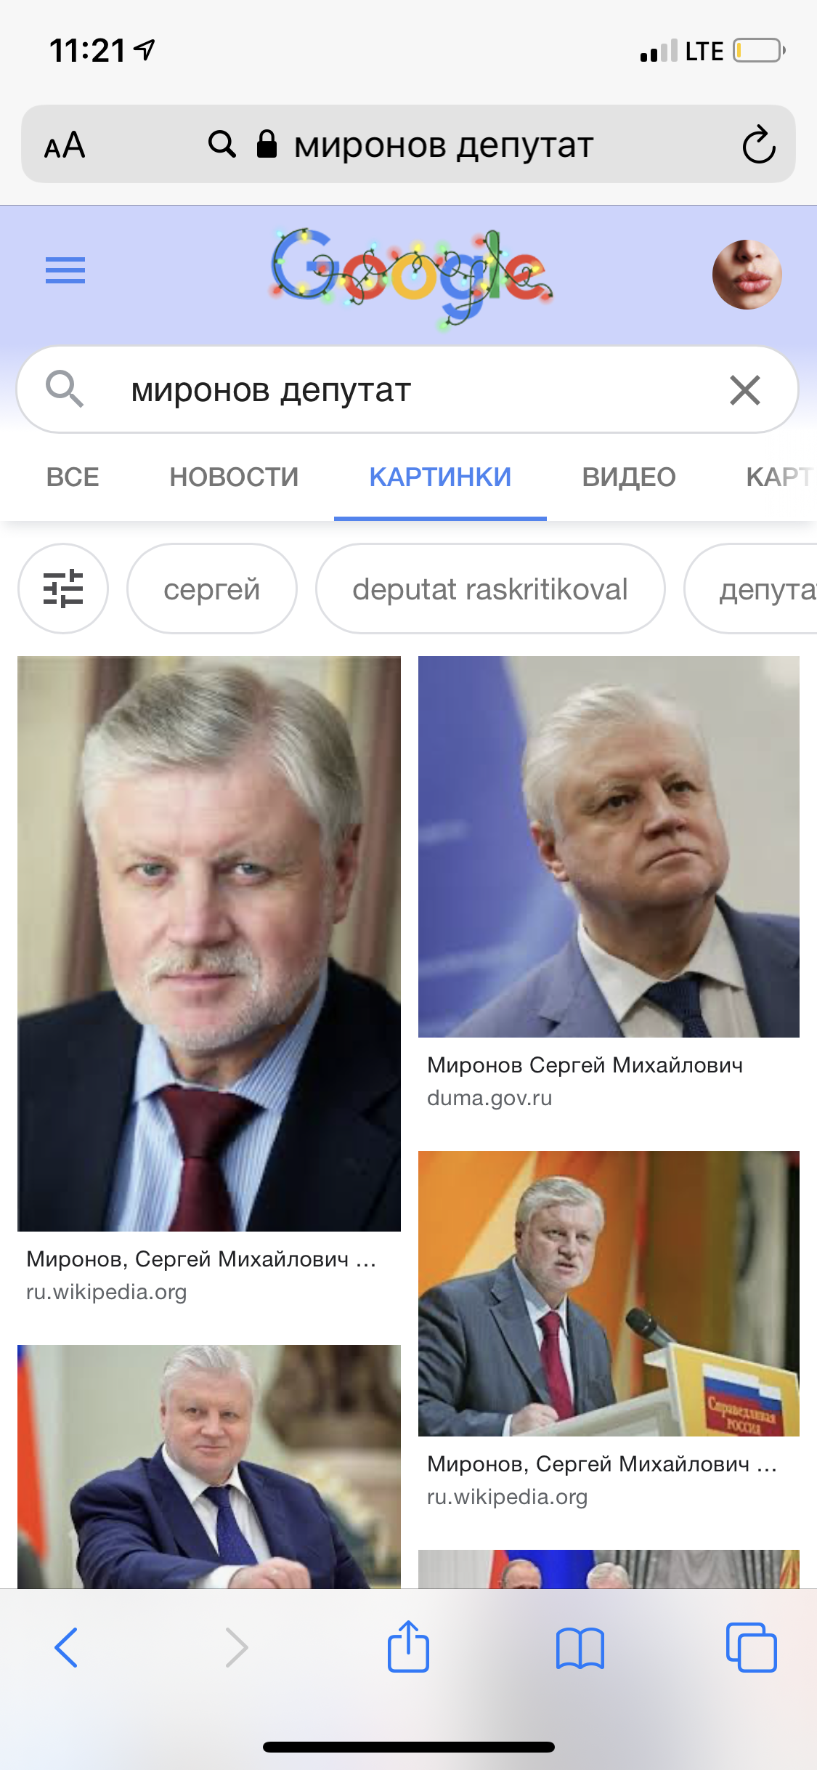Viewport: 817px width, 1770px height.
Task: Open the large Wikipedia portrait thumbnail
Action: pos(209,944)
